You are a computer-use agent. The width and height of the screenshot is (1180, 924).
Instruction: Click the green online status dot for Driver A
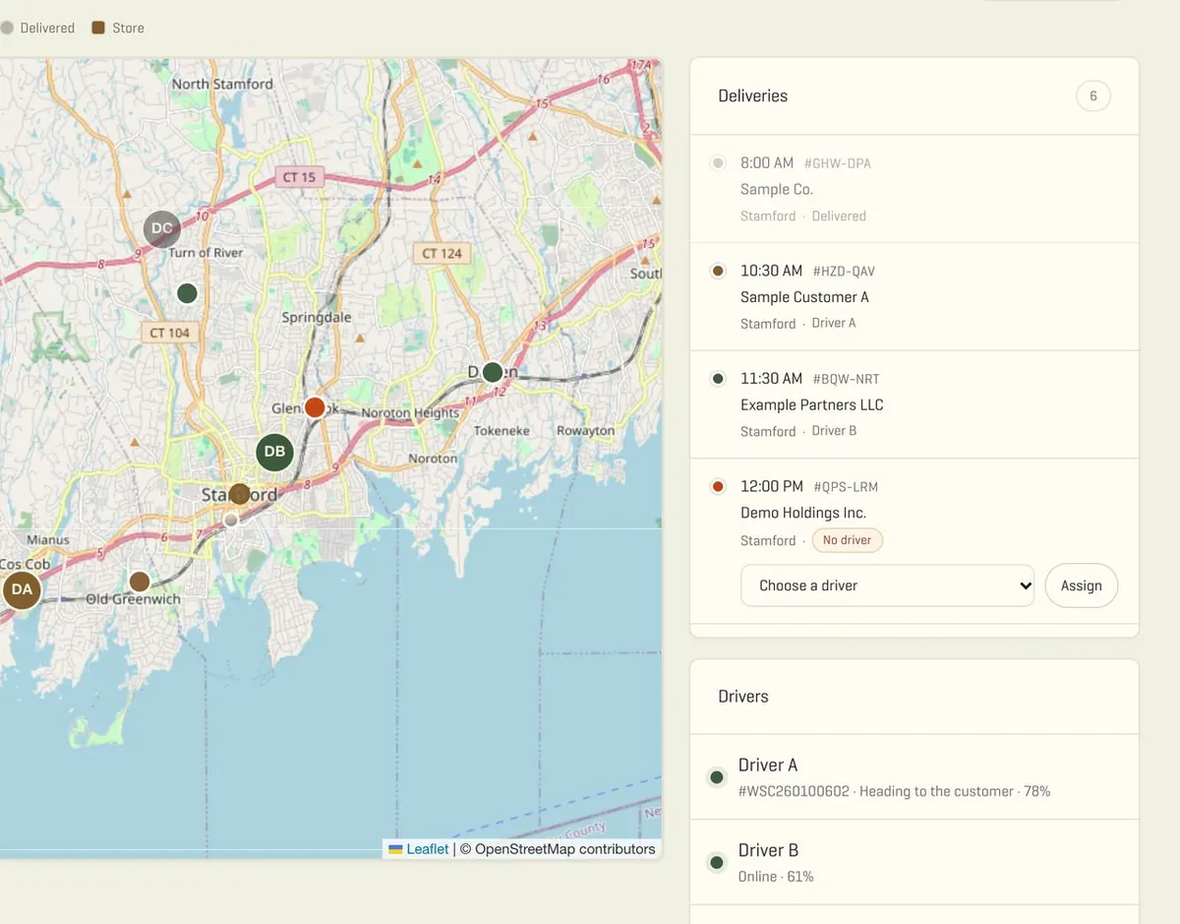717,777
